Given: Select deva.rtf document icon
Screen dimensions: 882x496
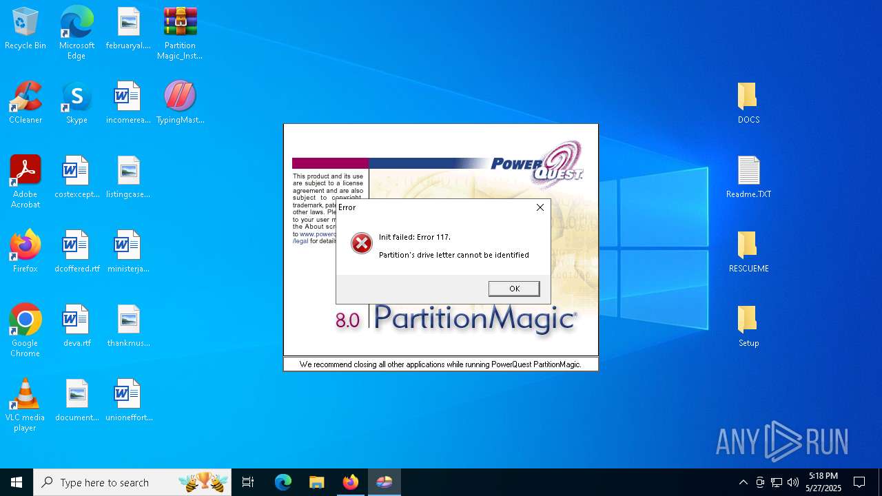Looking at the screenshot, I should click(x=76, y=327).
